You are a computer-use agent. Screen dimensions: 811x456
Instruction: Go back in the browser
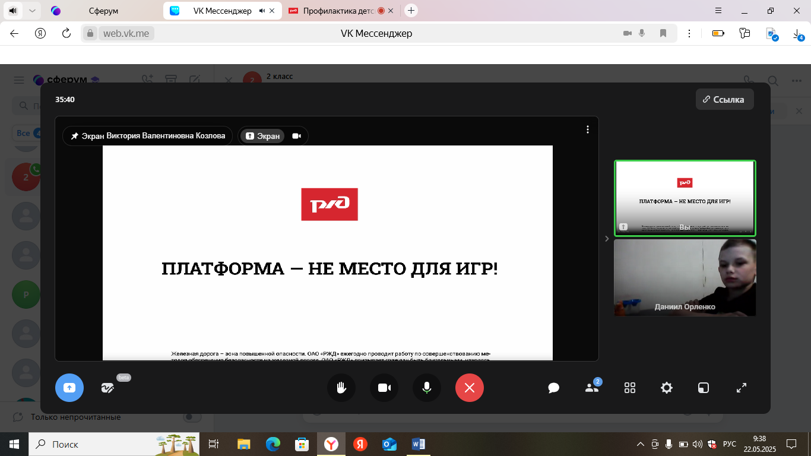tap(14, 33)
